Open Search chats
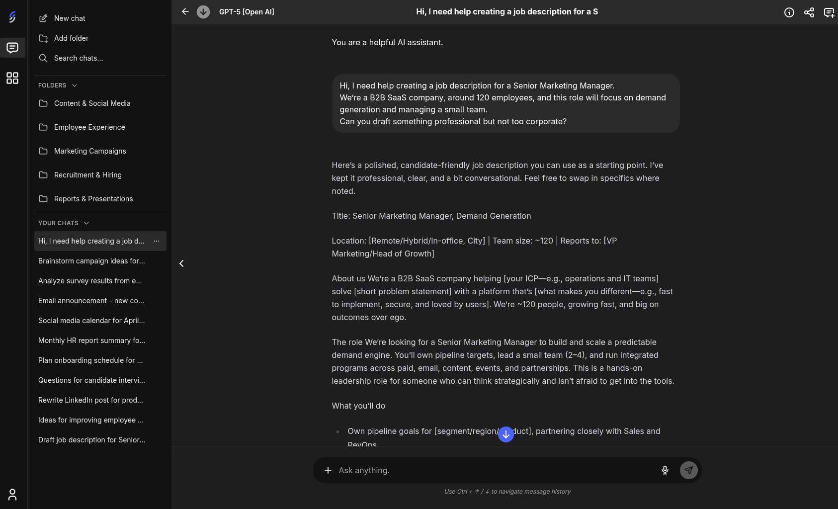The height and width of the screenshot is (509, 838). click(78, 58)
